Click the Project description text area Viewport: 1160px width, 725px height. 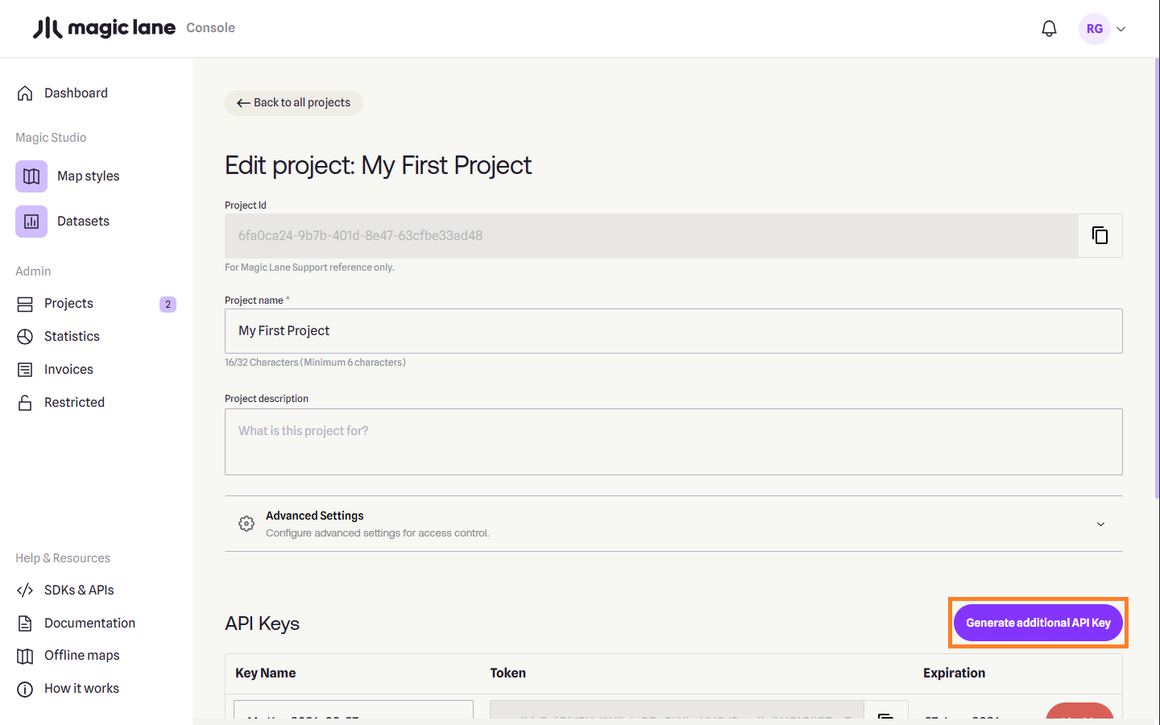[673, 441]
